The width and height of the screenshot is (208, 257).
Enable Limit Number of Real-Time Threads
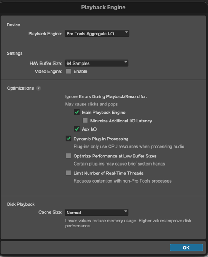click(x=68, y=173)
